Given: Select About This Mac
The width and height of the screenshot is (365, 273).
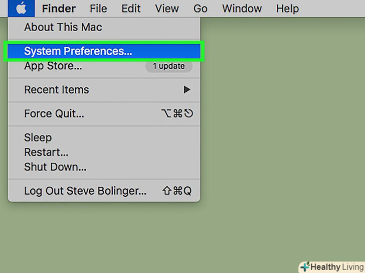Looking at the screenshot, I should tap(63, 27).
